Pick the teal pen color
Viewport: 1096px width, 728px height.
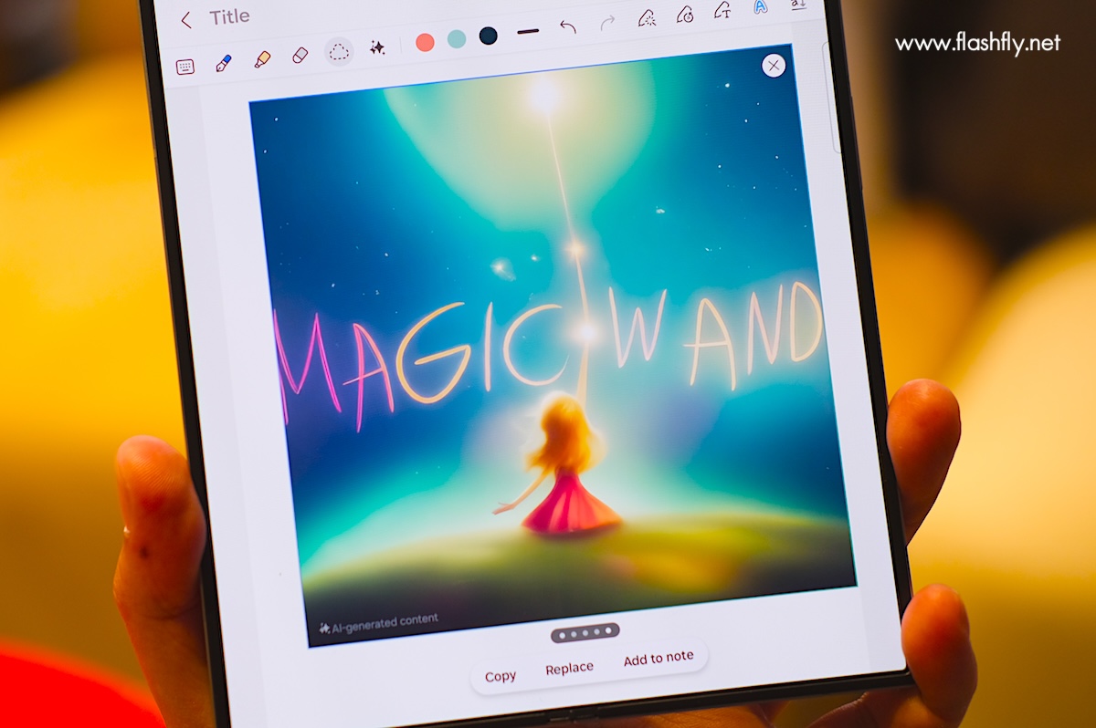pyautogui.click(x=457, y=38)
